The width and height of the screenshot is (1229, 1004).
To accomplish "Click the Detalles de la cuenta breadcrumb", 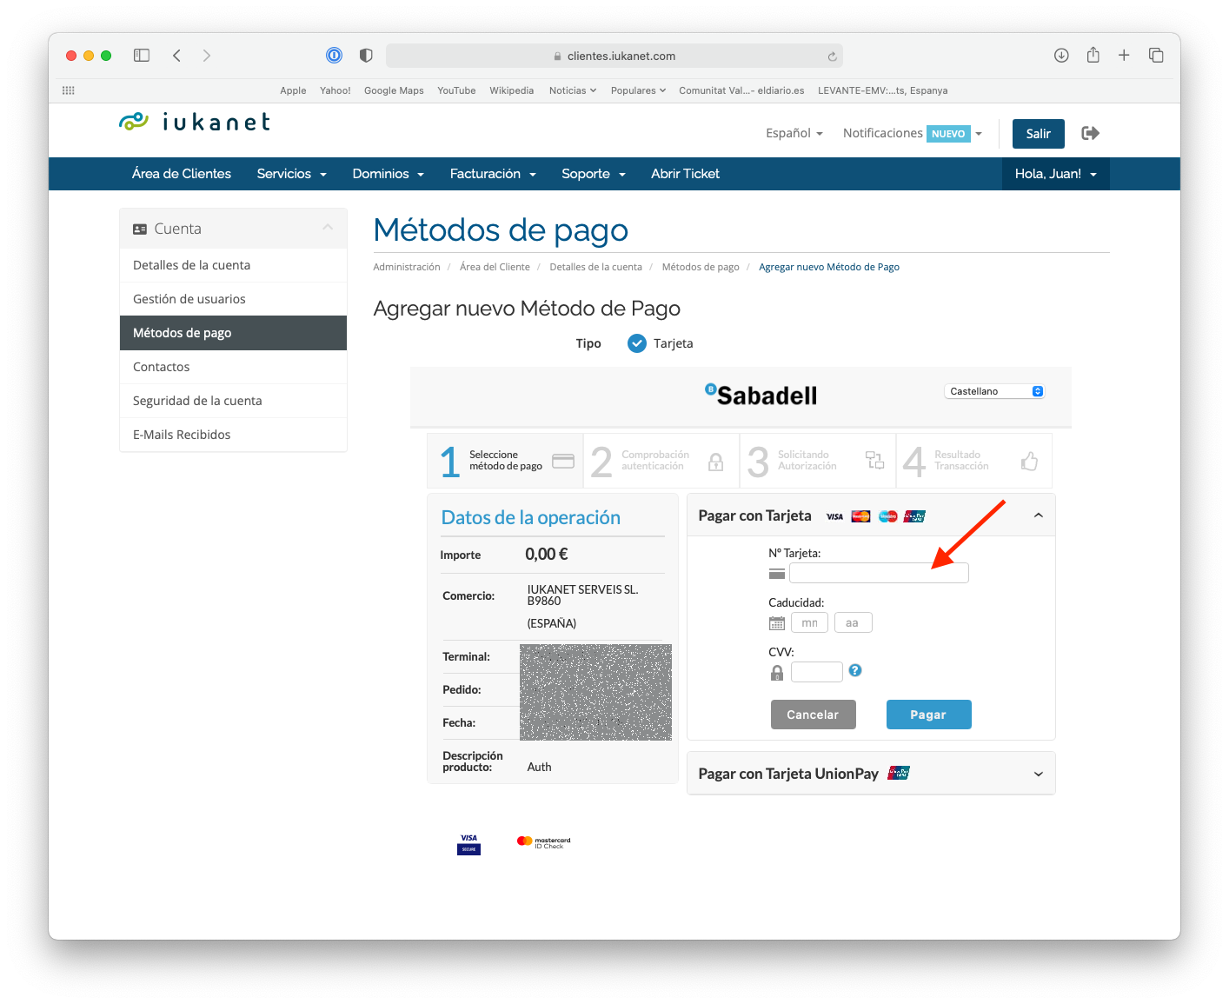I will click(595, 267).
